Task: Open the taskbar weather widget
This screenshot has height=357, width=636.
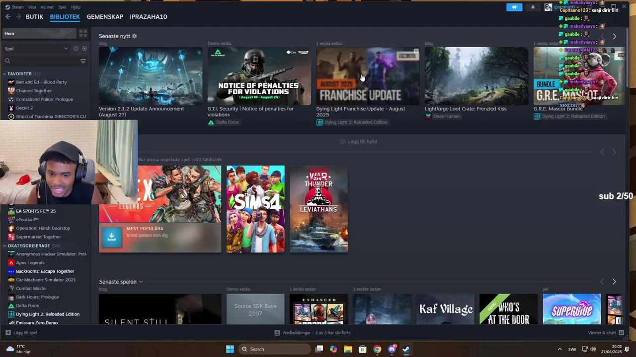Action: (x=18, y=349)
